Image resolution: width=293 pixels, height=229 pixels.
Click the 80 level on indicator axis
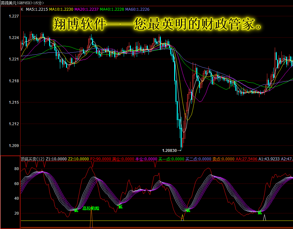click(17, 169)
